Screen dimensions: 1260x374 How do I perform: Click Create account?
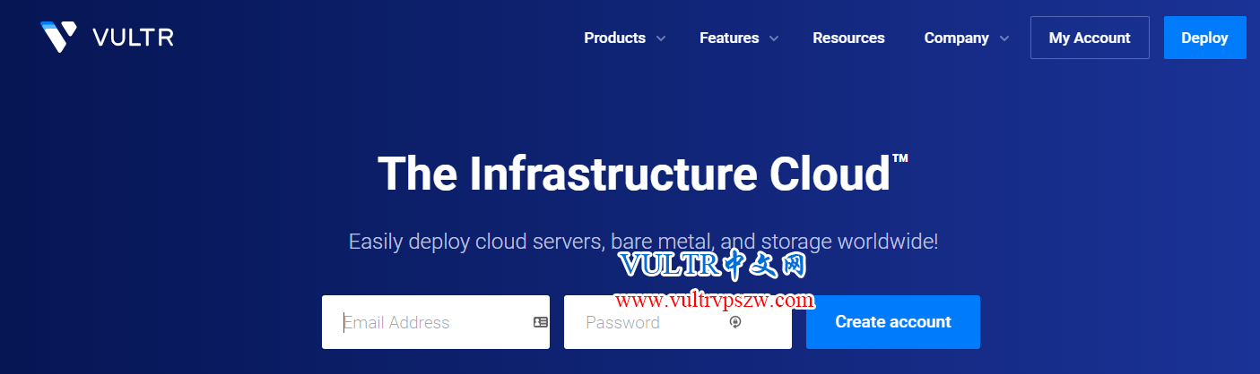point(893,322)
